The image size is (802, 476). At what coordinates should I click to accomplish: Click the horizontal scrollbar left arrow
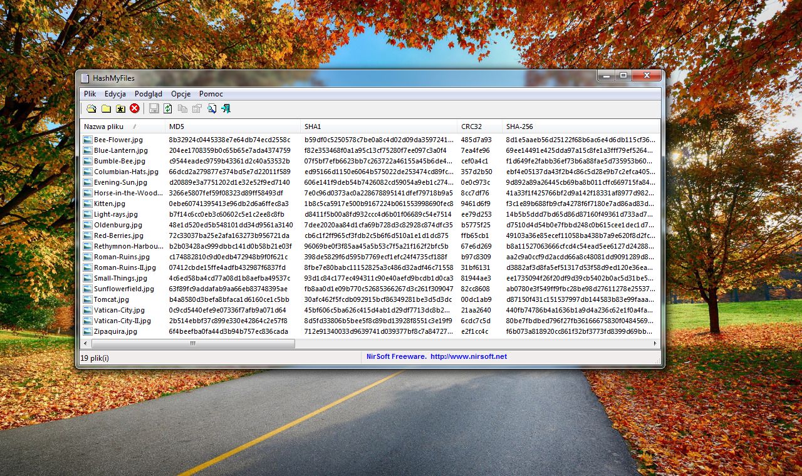click(x=86, y=343)
